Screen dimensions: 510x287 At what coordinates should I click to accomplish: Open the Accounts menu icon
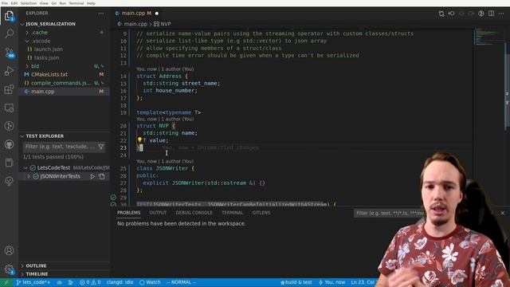point(9,250)
